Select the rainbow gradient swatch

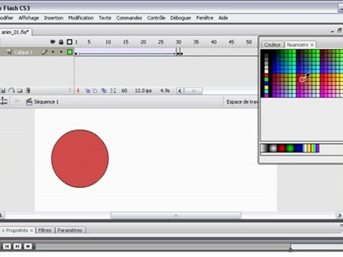(x=315, y=148)
